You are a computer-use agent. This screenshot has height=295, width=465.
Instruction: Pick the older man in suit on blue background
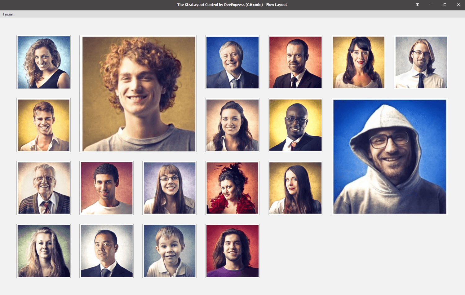(232, 62)
